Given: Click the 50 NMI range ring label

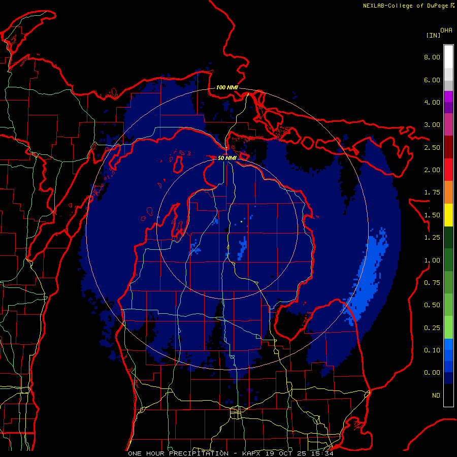Looking at the screenshot, I should pos(227,158).
